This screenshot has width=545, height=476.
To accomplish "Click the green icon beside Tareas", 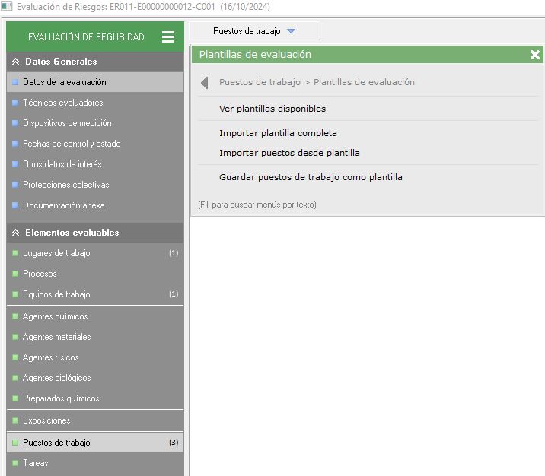I will pyautogui.click(x=14, y=463).
